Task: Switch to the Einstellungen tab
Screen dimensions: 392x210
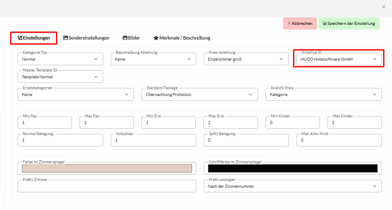Action: (34, 38)
